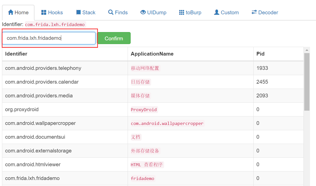
Task: Click the red identifier code label
Action: tap(55, 25)
